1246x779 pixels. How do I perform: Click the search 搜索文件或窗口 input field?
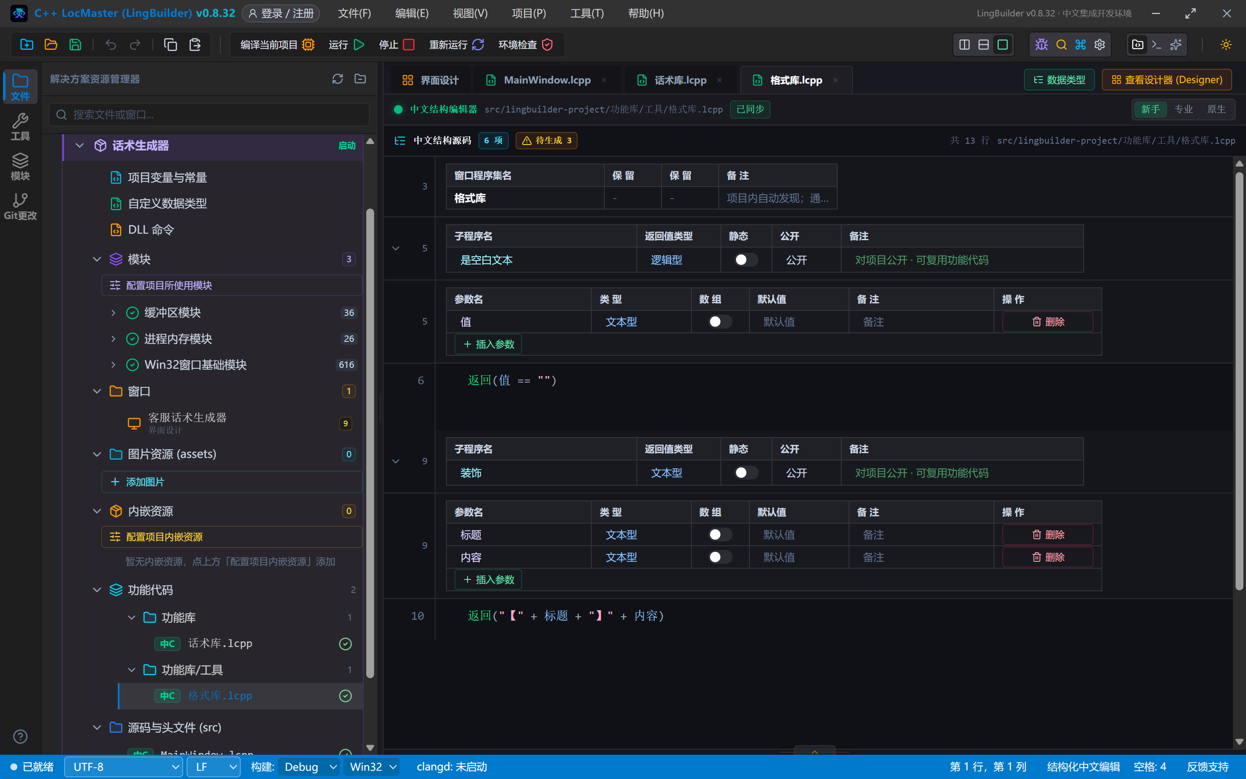[x=209, y=114]
